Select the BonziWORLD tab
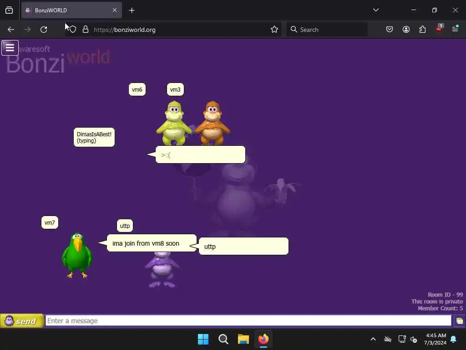Viewport: 466px width, 350px height. (71, 10)
